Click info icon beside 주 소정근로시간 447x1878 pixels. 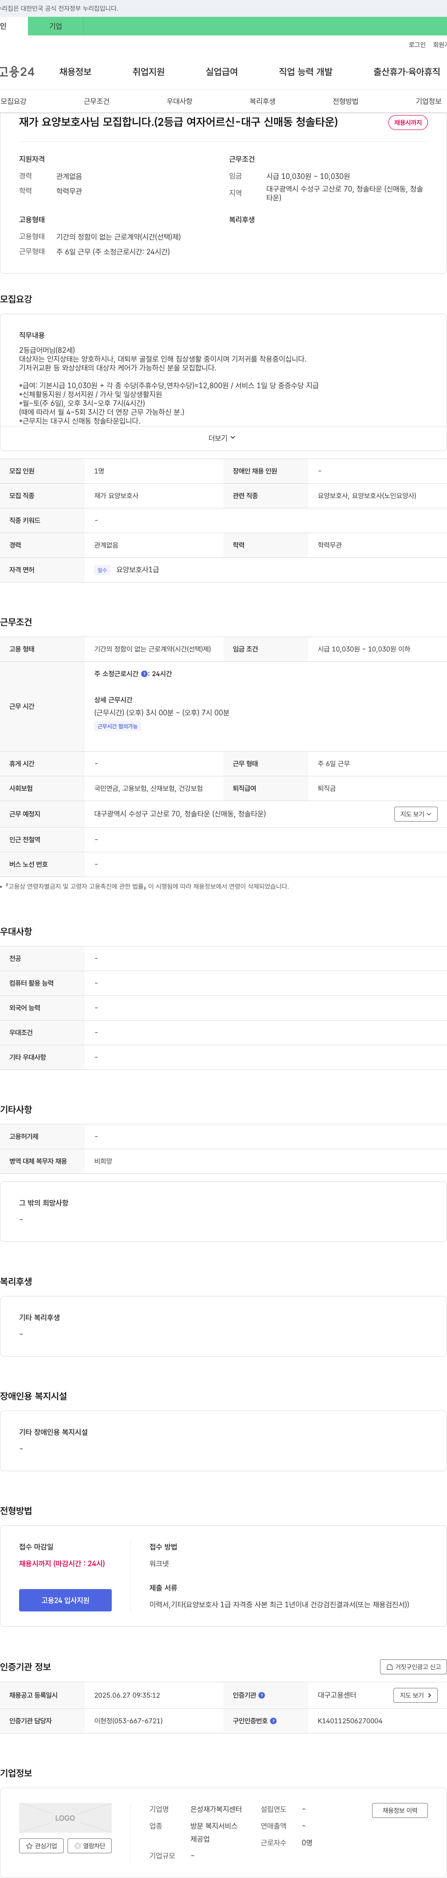pos(144,674)
